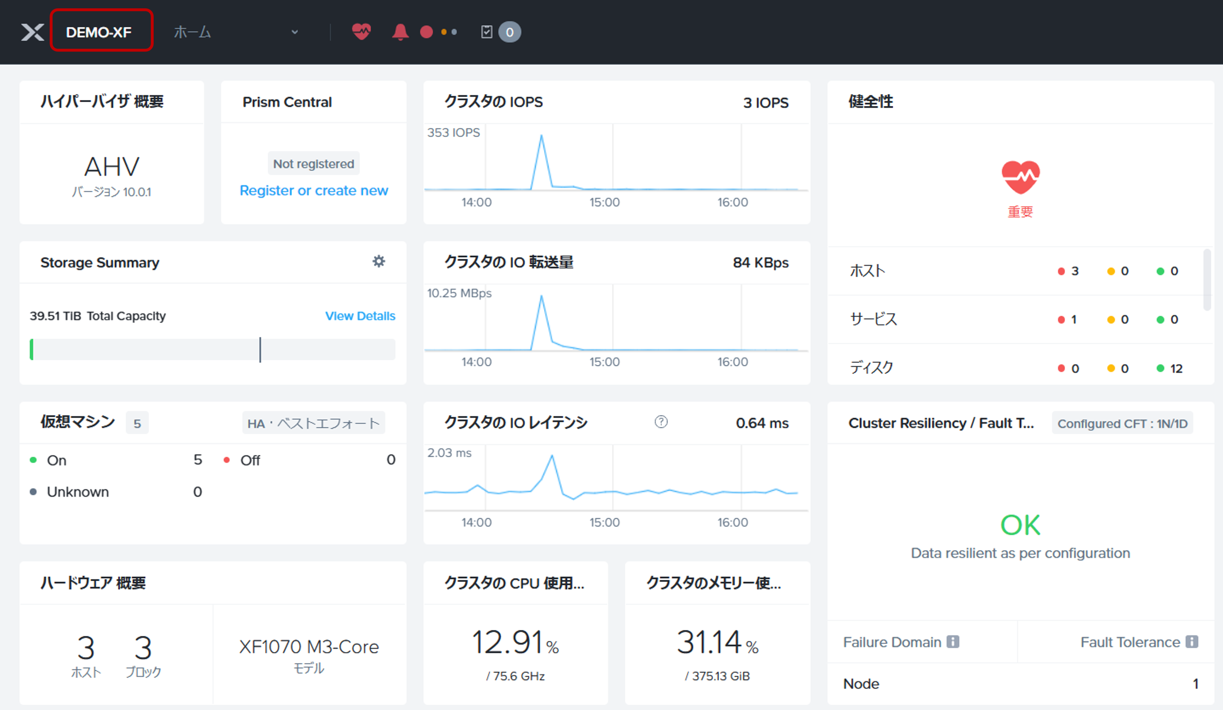Click the red critical alert dot
1223x710 pixels.
[426, 32]
